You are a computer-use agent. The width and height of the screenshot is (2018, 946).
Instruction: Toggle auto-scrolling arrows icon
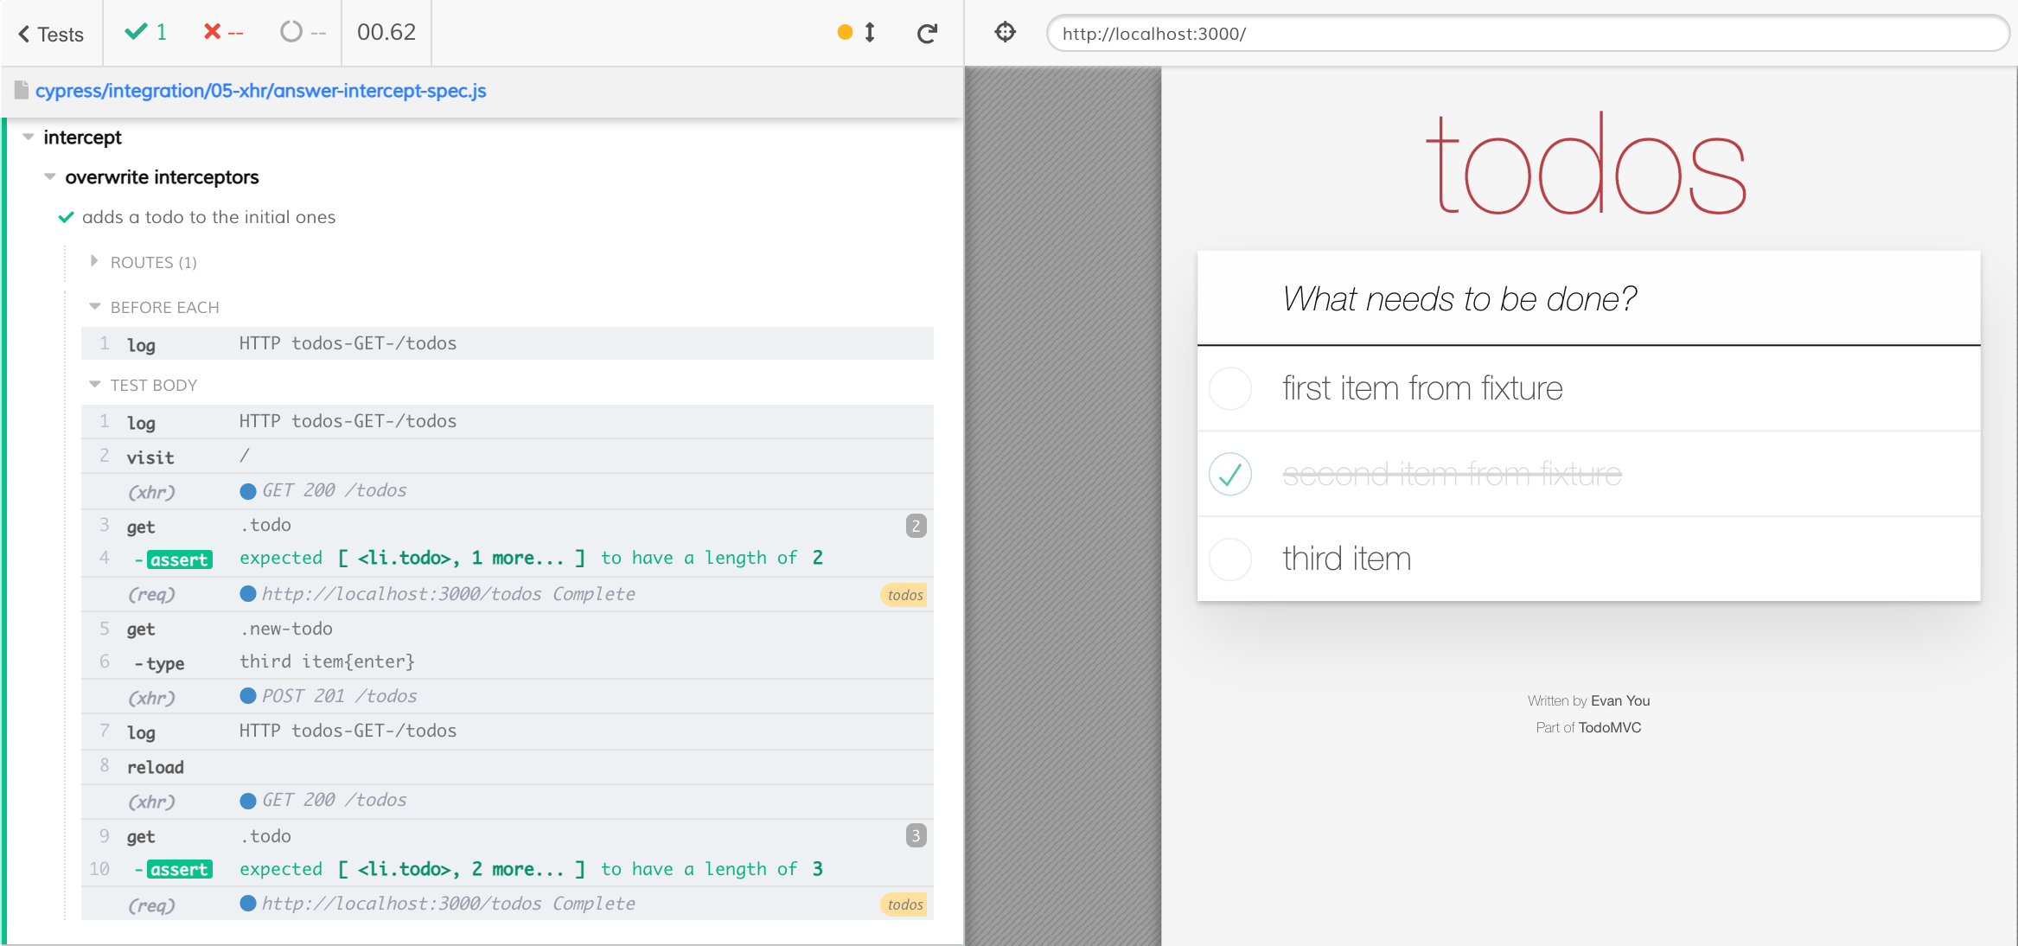click(870, 33)
